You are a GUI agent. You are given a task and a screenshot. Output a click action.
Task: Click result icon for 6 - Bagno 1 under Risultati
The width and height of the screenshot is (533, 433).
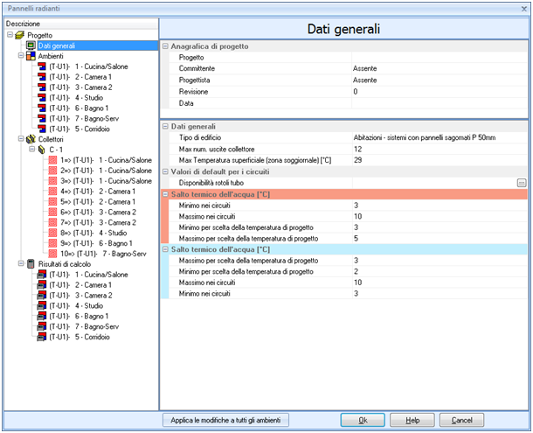[41, 315]
